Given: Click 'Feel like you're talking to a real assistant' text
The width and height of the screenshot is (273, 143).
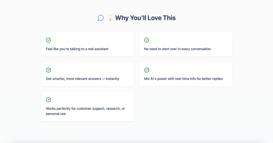Looking at the screenshot, I should tap(77, 49).
